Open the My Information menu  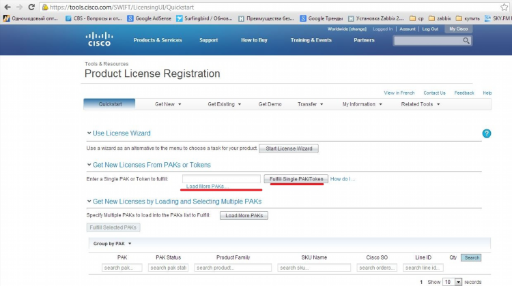[x=362, y=104]
